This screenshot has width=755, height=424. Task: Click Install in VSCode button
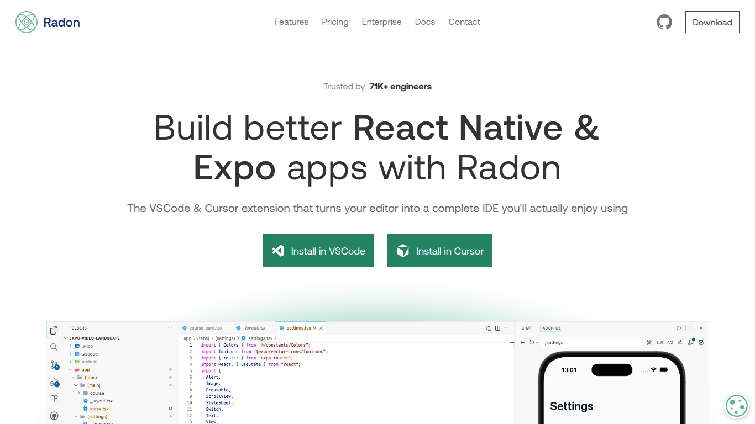tap(318, 251)
